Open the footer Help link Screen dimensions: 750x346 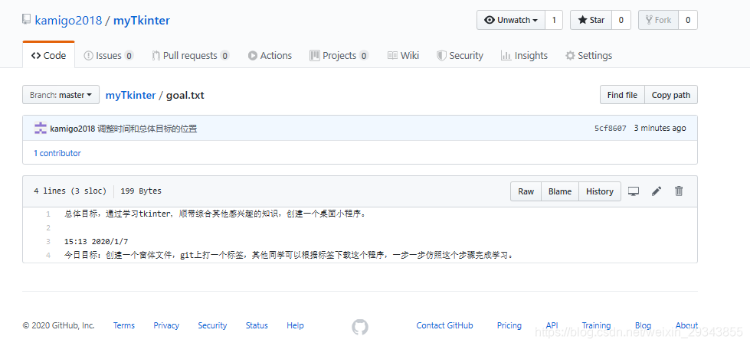click(295, 325)
